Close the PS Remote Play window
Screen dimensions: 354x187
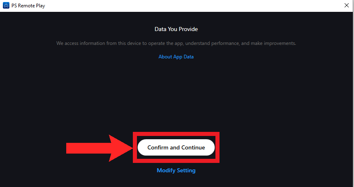[x=347, y=6]
